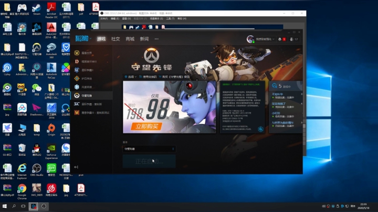The width and height of the screenshot is (378, 212).
Task: Open the Autodesk 360 desktop shortcut
Action: click(51, 50)
